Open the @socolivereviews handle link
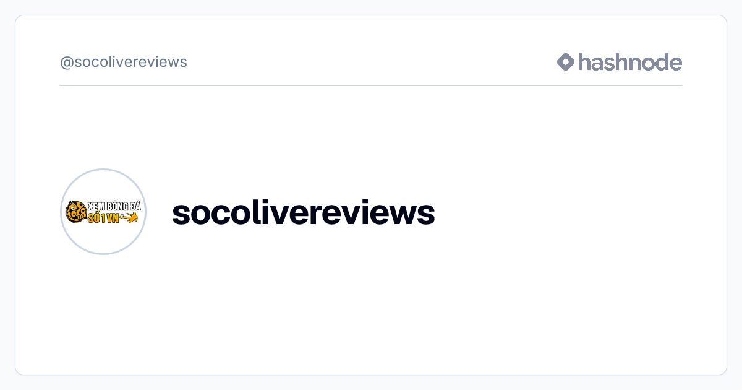Screen dimensions: 742x390 pos(124,62)
